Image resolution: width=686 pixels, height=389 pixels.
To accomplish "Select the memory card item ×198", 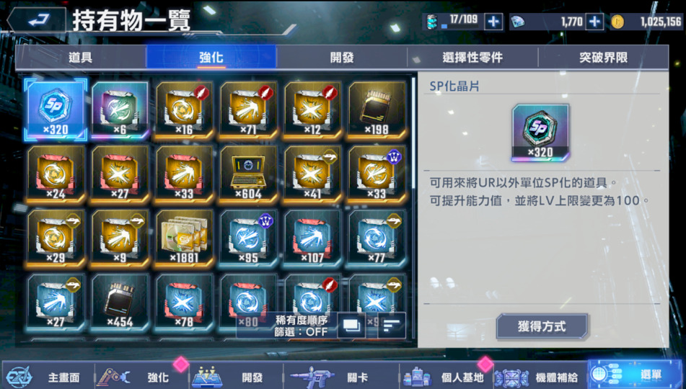I will [x=377, y=109].
